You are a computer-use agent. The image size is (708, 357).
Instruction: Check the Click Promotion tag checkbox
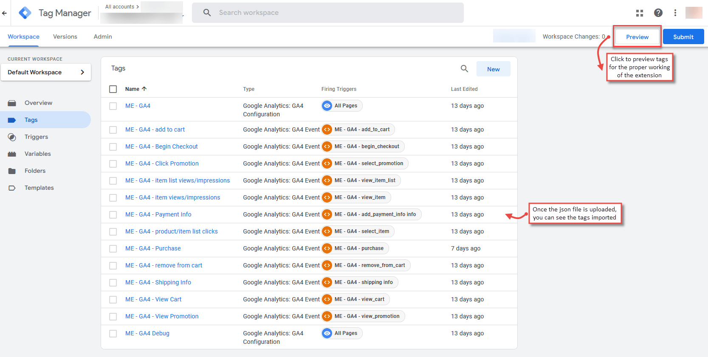click(113, 164)
